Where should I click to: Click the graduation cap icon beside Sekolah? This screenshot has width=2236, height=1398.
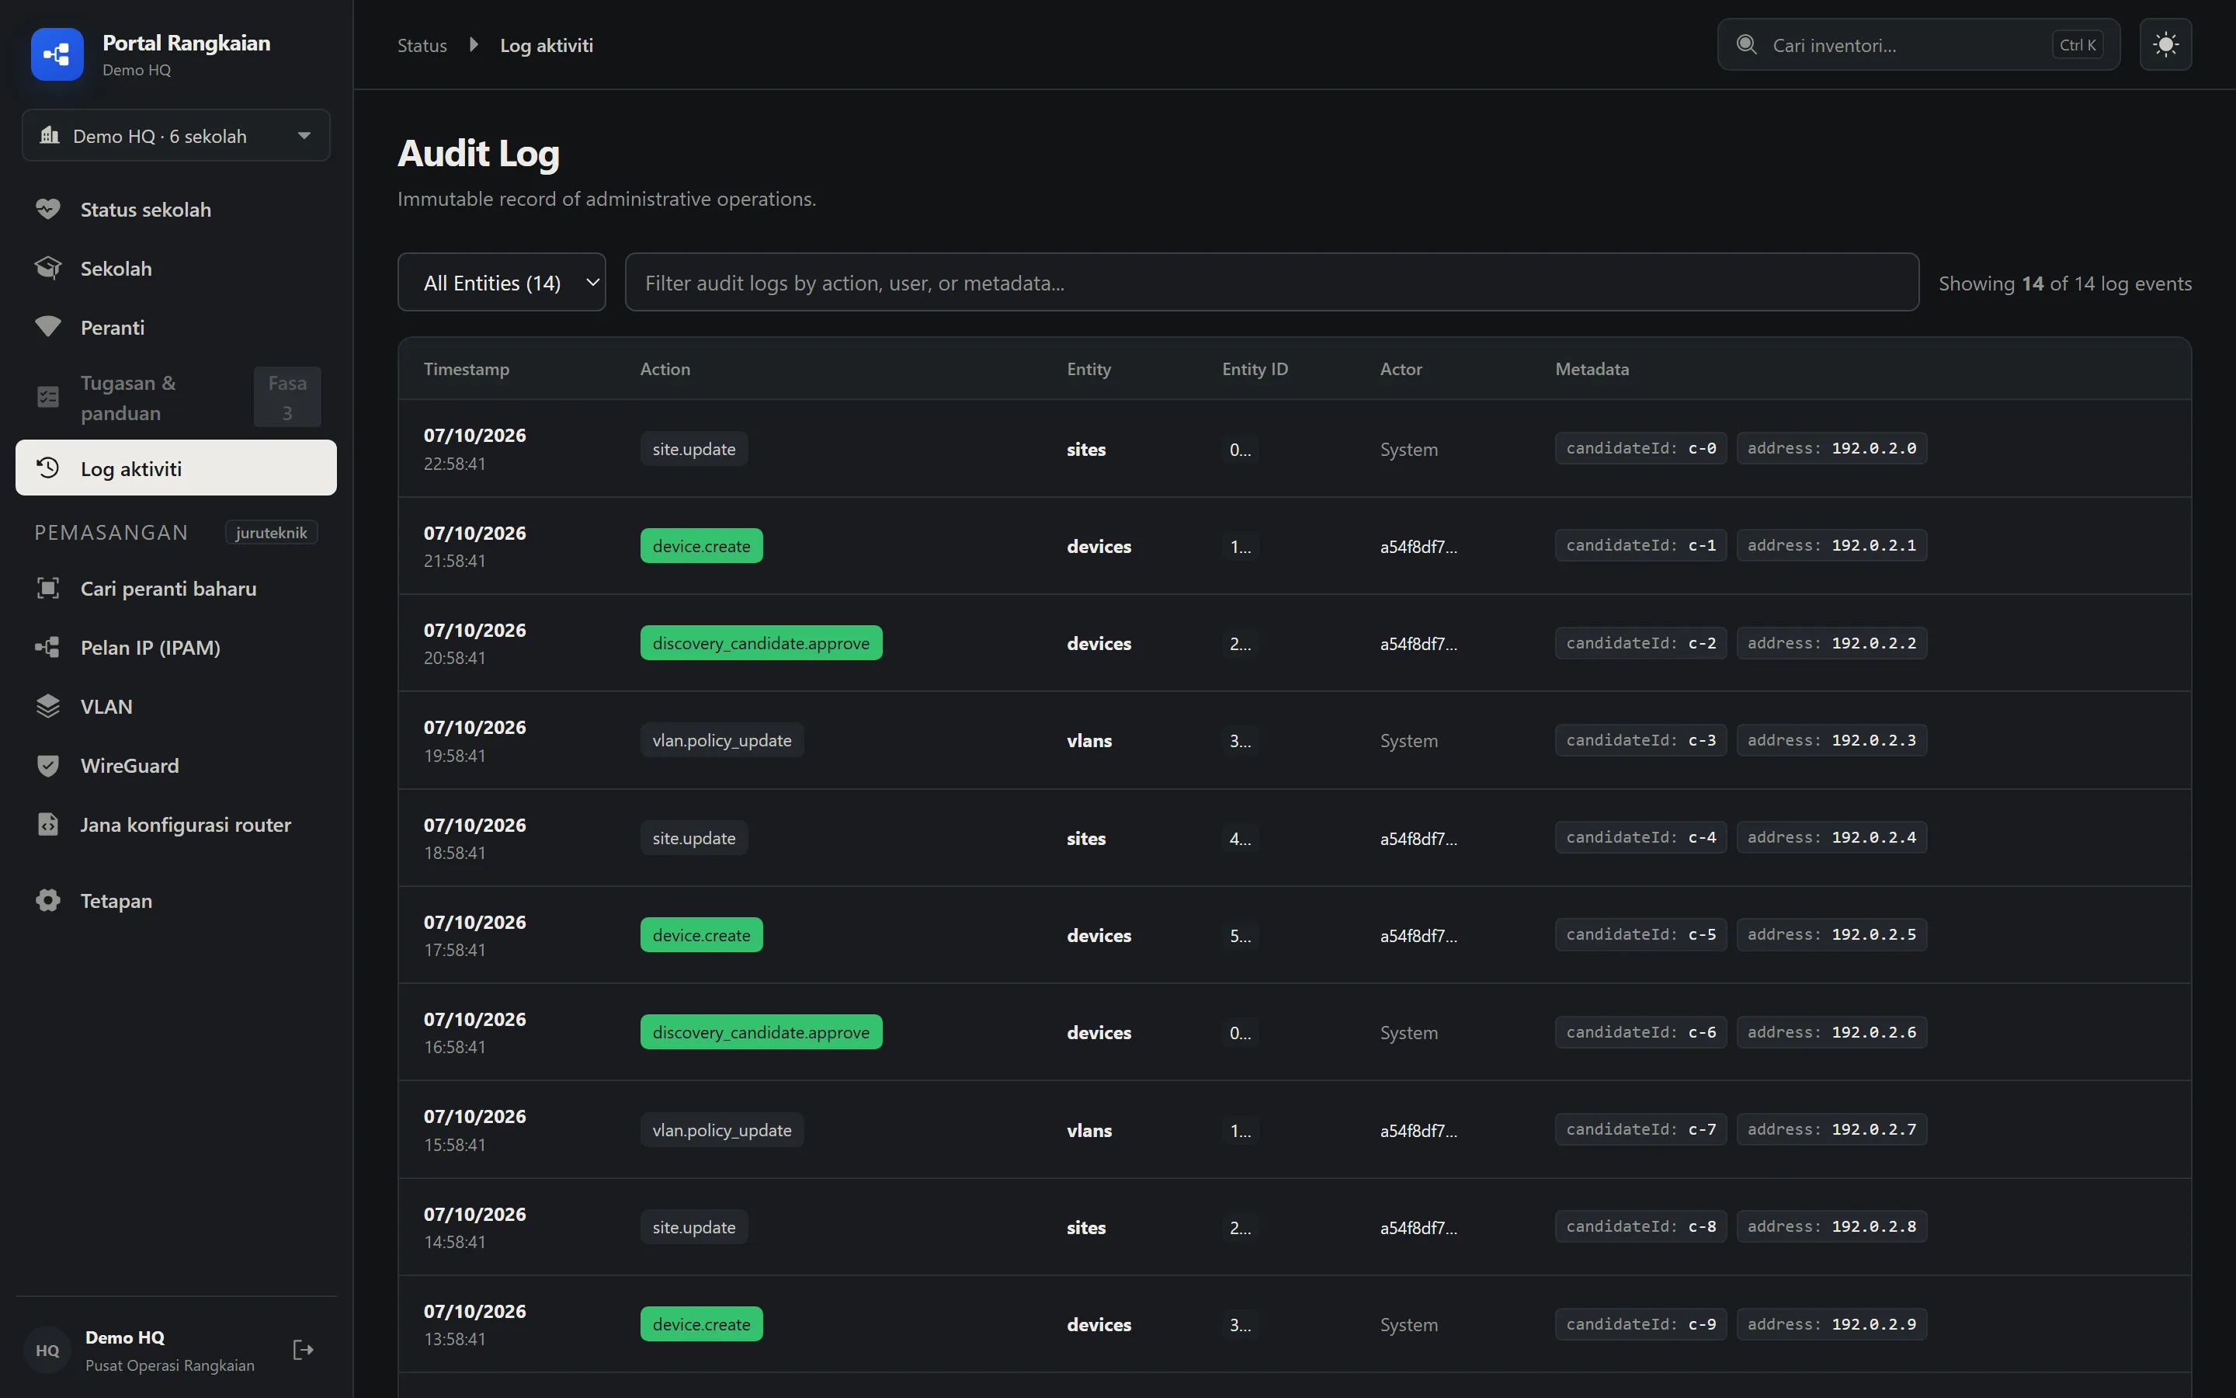(x=48, y=268)
